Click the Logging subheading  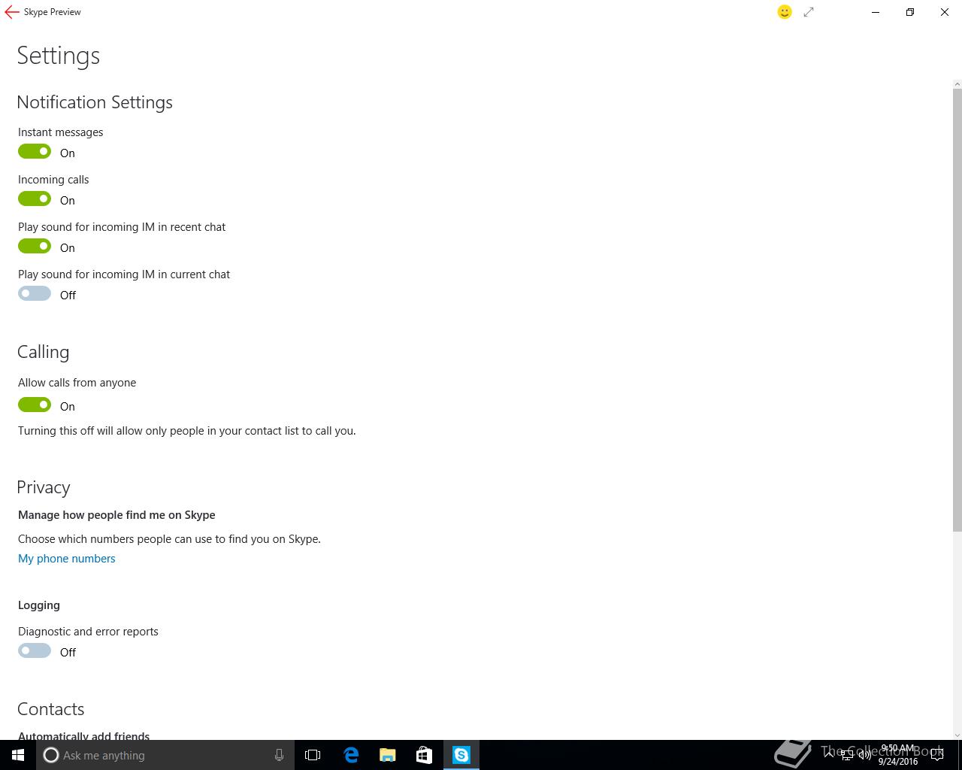click(x=39, y=605)
